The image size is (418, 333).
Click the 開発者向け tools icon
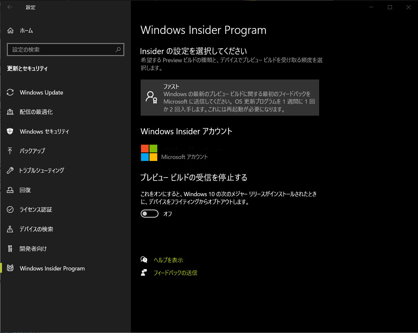click(x=10, y=249)
